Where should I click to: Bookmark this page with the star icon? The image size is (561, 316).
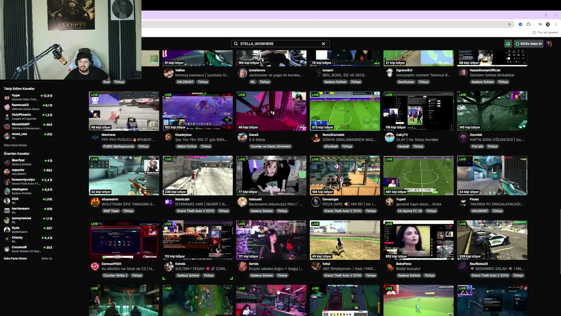509,25
